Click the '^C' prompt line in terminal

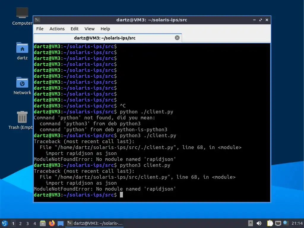pos(80,106)
